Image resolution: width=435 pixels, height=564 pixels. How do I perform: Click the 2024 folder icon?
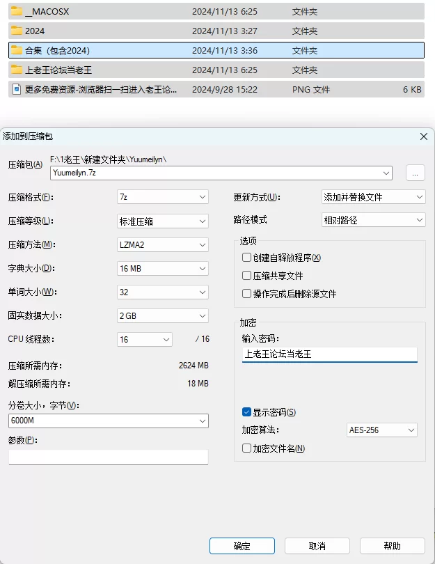(x=17, y=31)
